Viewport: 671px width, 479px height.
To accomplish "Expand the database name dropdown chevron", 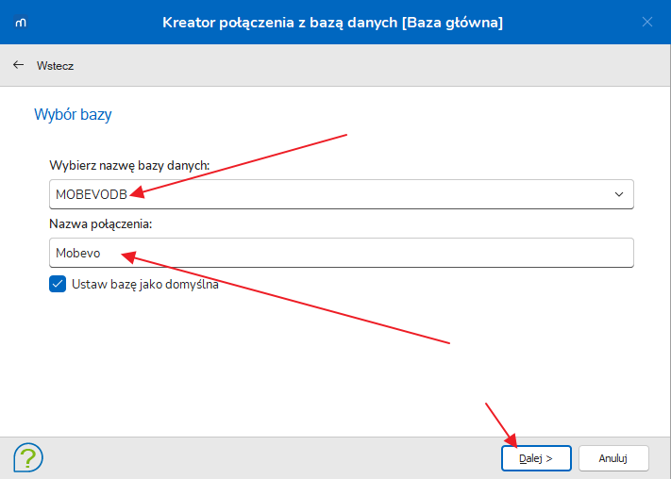I will click(619, 194).
